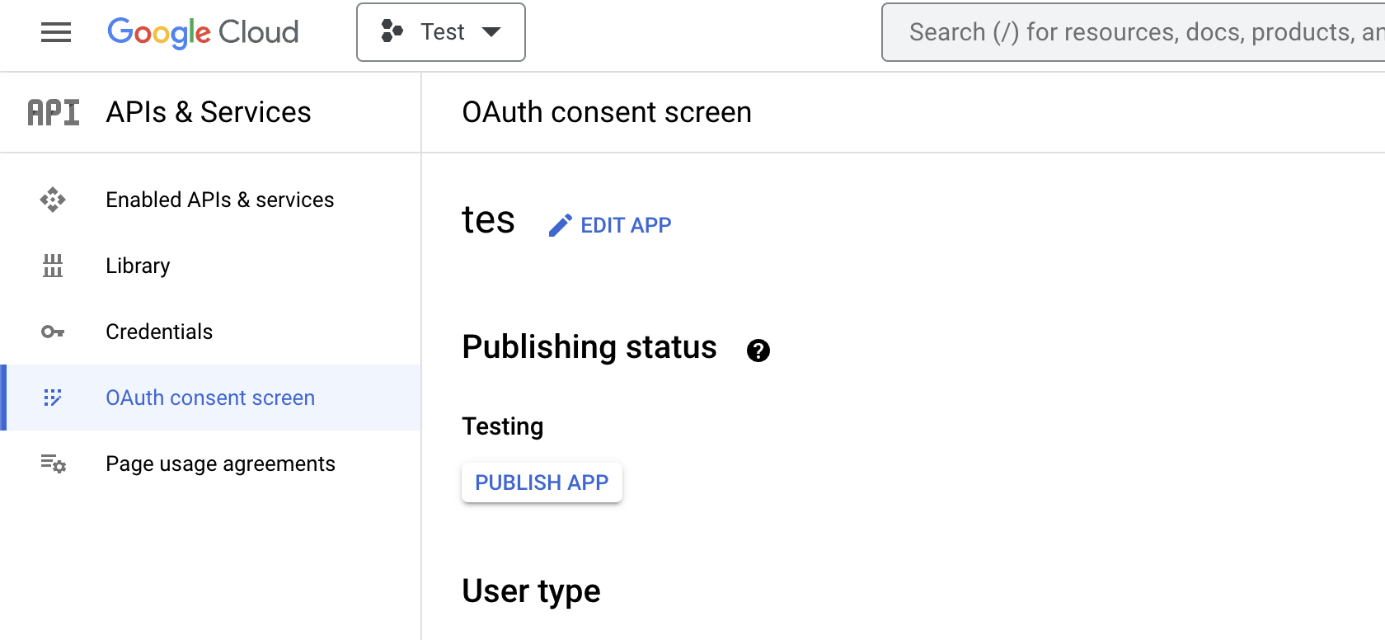Click the Google Cloud logo
This screenshot has width=1385, height=640.
[x=203, y=32]
